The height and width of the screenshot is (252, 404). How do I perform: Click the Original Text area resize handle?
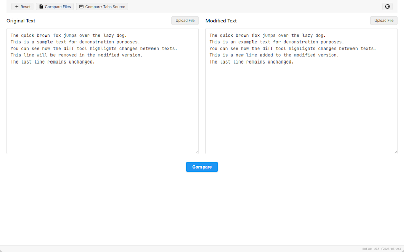tap(197, 152)
